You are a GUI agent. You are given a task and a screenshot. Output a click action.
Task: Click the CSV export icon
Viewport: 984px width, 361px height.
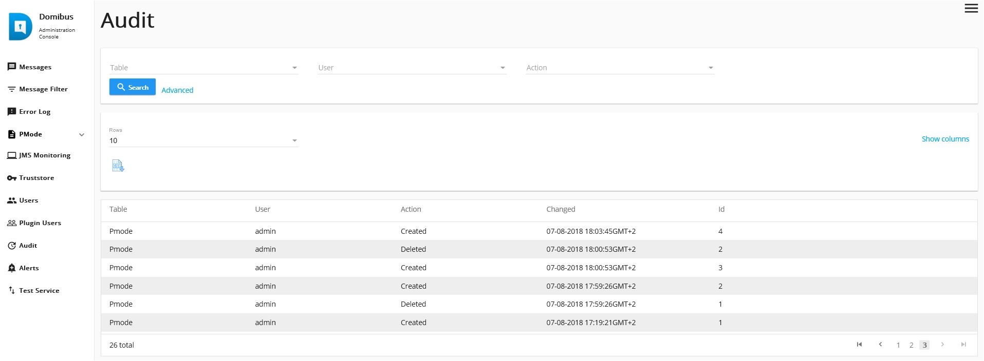[118, 166]
